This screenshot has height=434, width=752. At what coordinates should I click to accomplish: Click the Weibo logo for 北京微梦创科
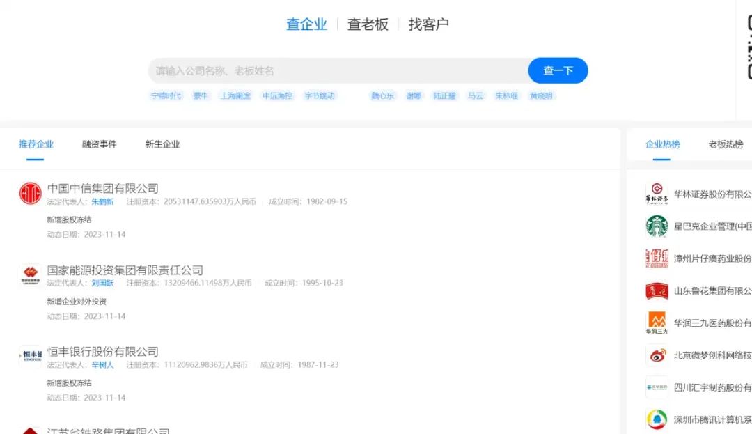[657, 355]
